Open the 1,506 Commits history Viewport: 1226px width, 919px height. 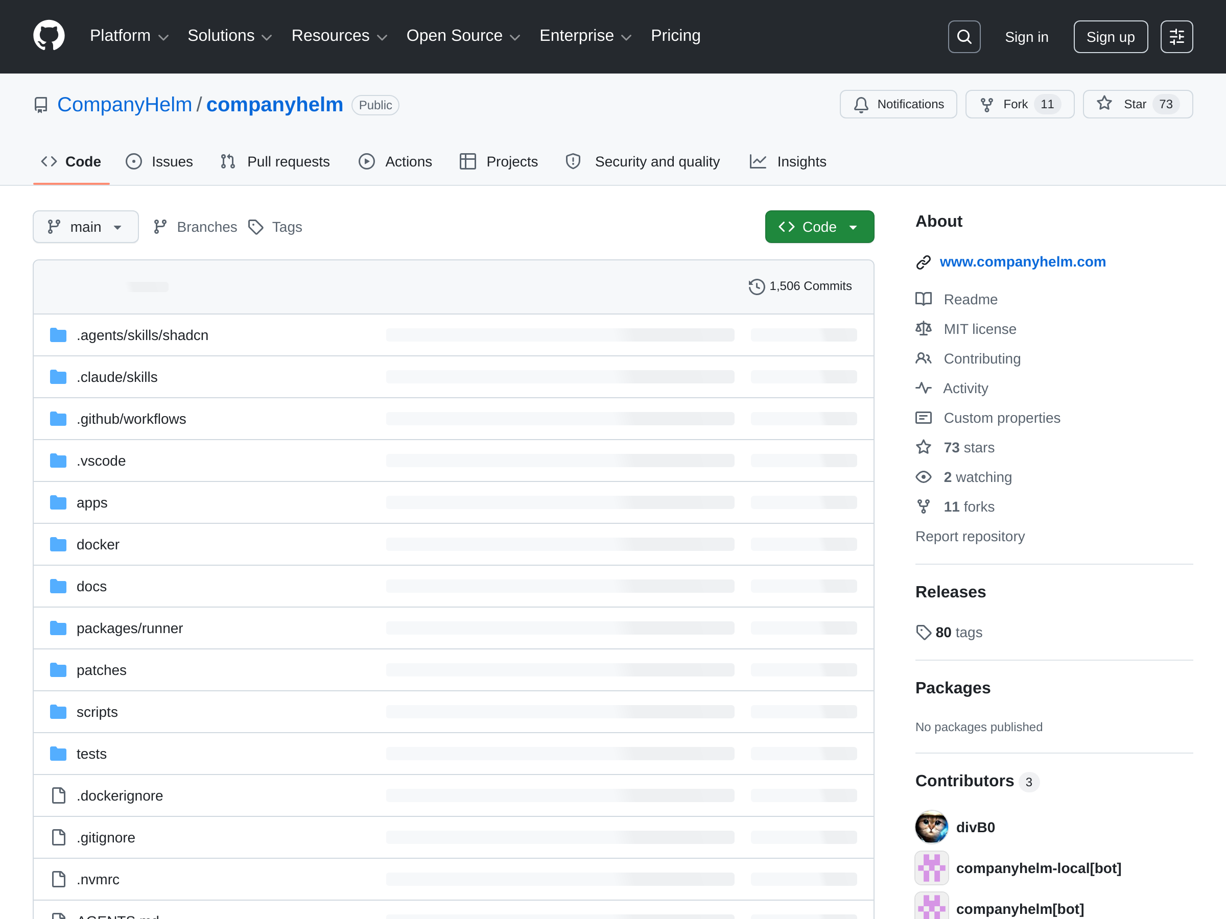(x=800, y=286)
